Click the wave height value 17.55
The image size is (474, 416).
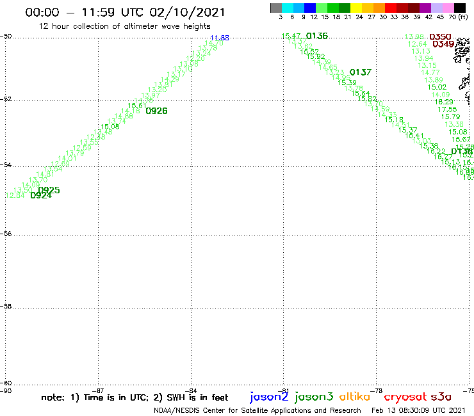pos(447,109)
